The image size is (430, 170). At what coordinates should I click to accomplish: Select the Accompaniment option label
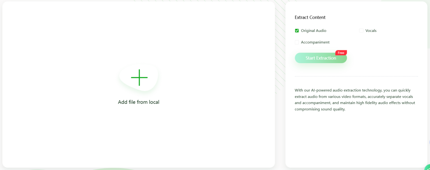click(315, 42)
